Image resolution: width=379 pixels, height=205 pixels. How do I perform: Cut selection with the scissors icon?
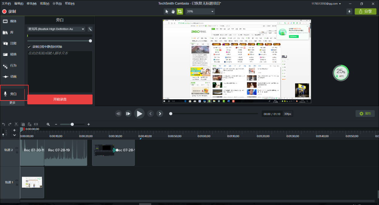(16, 124)
